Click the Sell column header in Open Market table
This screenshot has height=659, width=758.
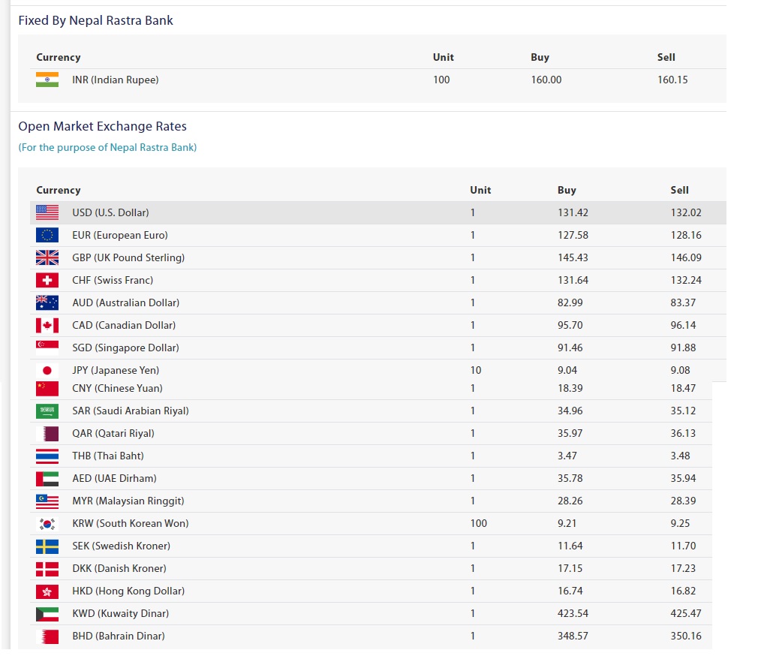point(679,190)
